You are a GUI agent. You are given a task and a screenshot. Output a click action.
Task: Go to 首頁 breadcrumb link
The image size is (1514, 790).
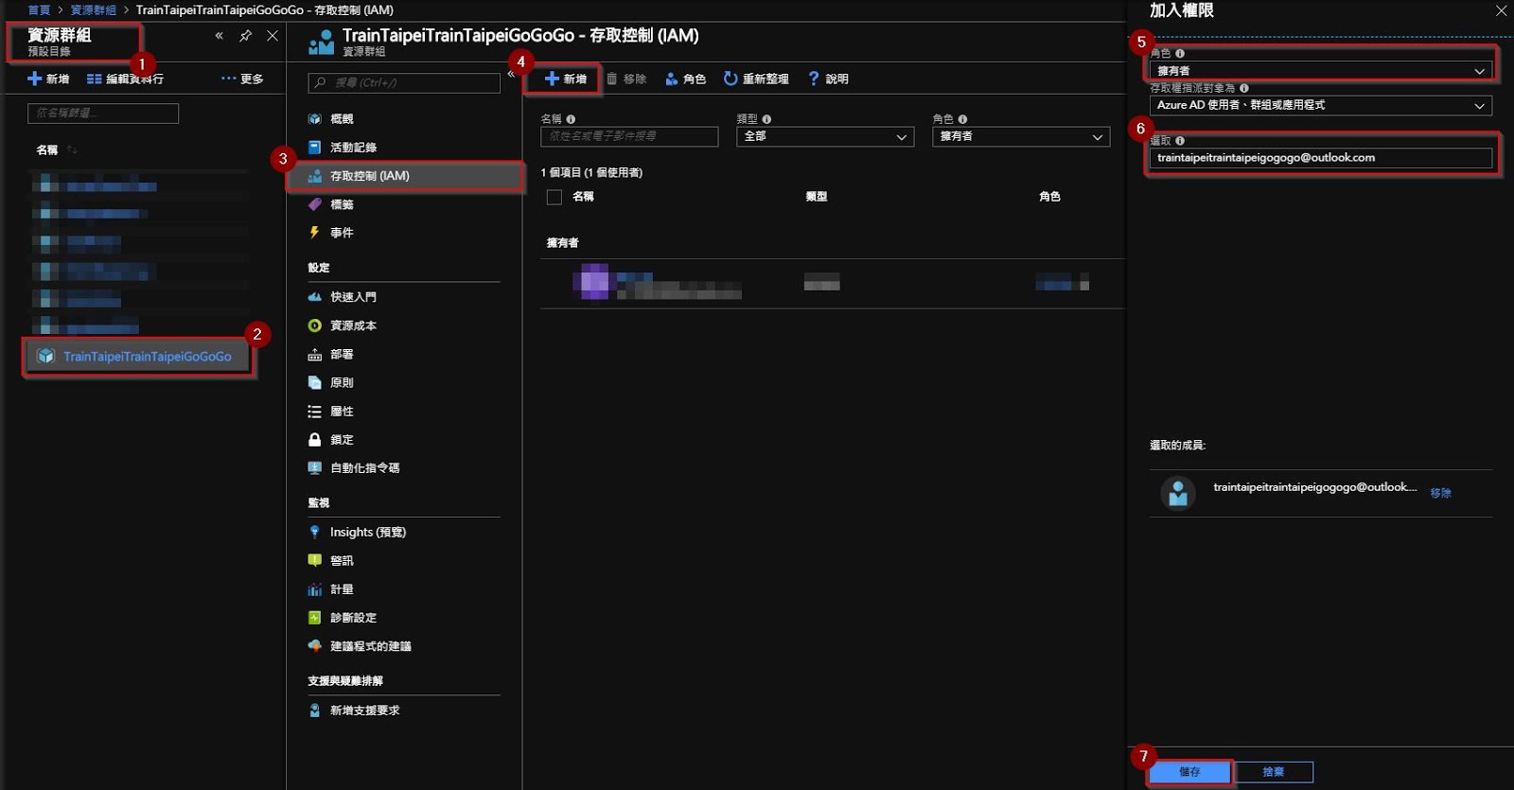[39, 10]
